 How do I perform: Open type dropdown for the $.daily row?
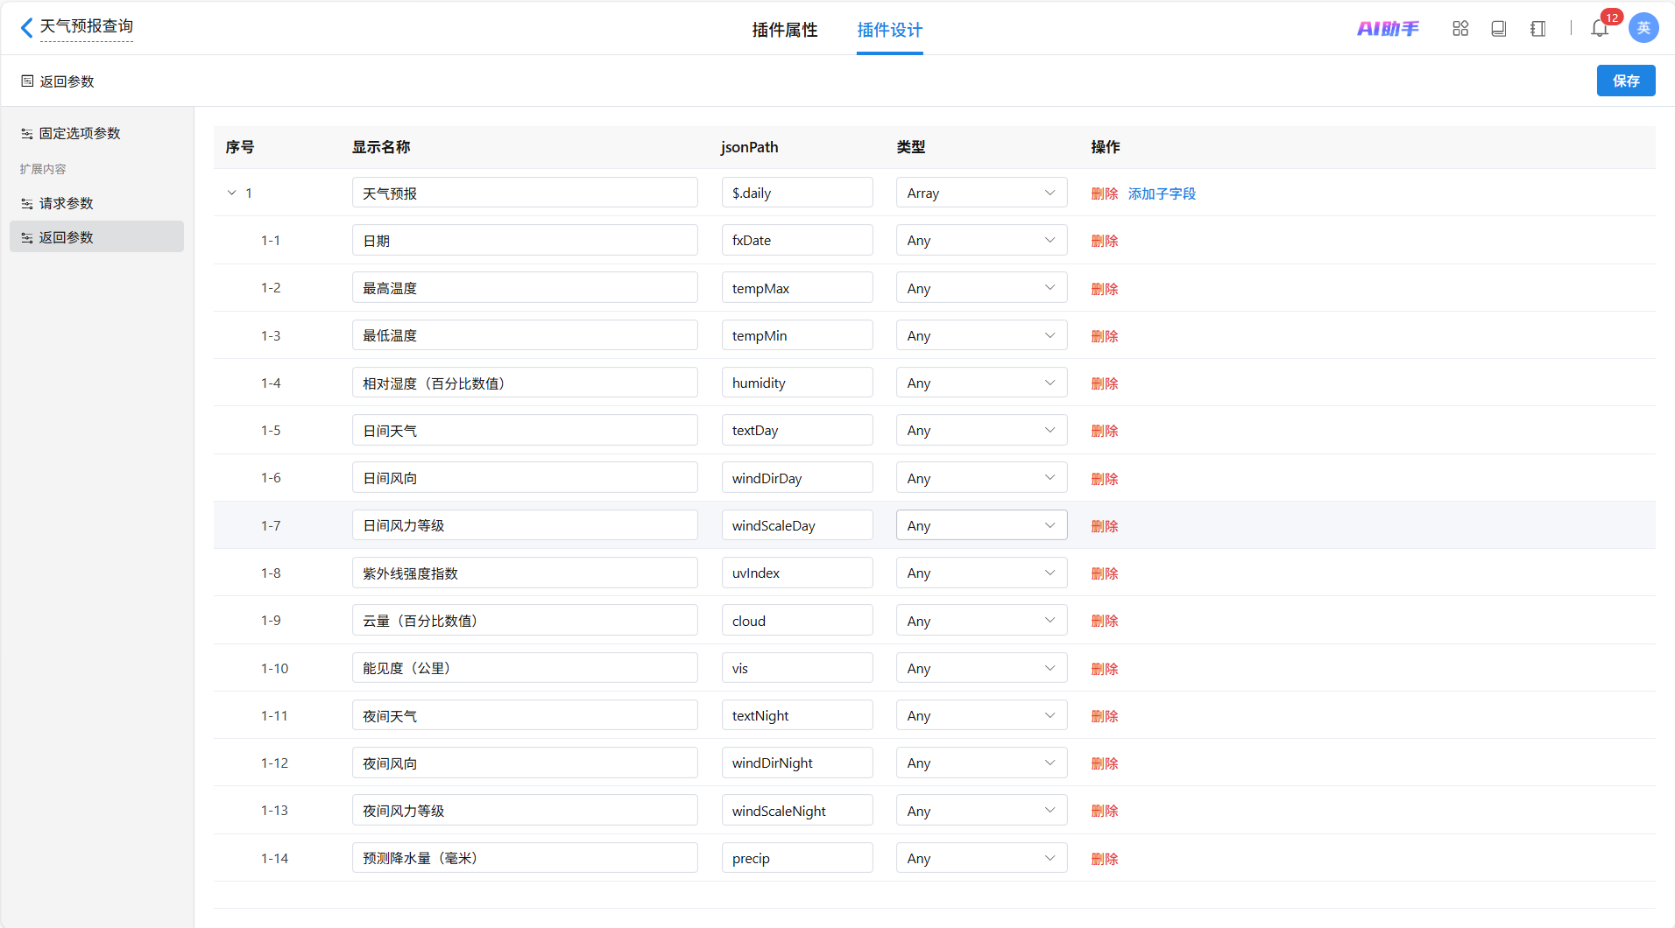(x=981, y=193)
